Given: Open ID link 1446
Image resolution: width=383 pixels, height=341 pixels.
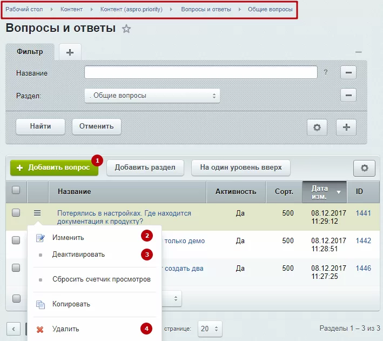Looking at the screenshot, I should tap(363, 269).
